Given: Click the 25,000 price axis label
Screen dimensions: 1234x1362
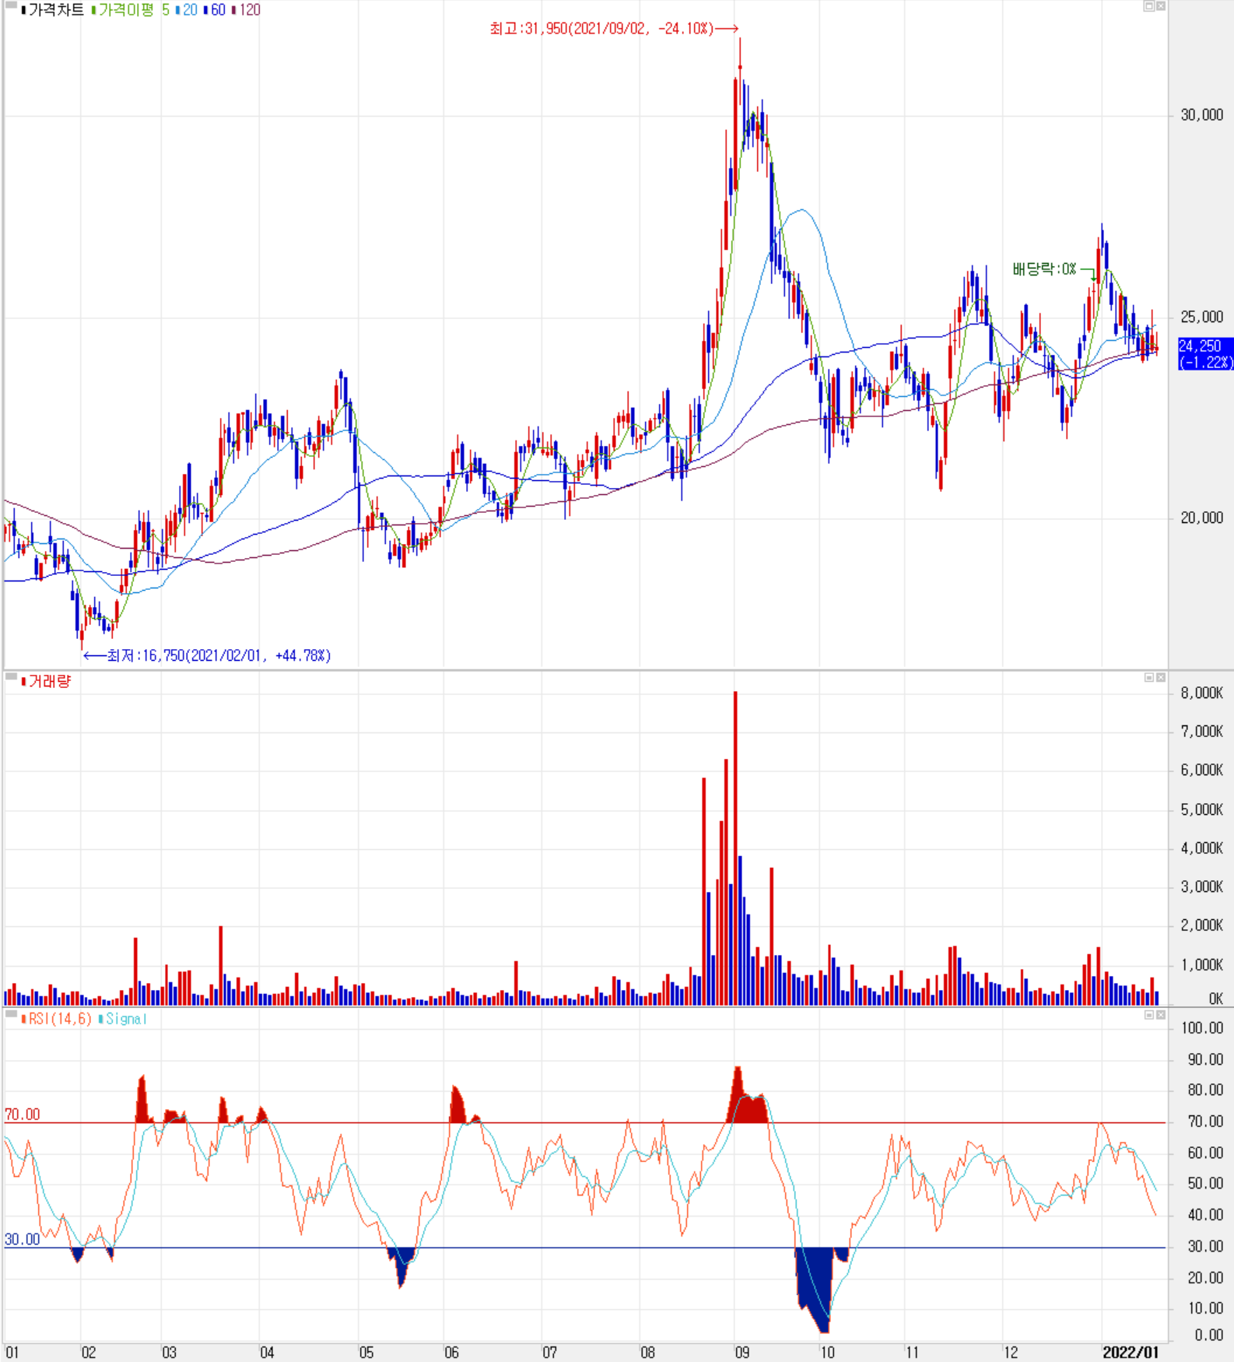Looking at the screenshot, I should click(x=1201, y=317).
